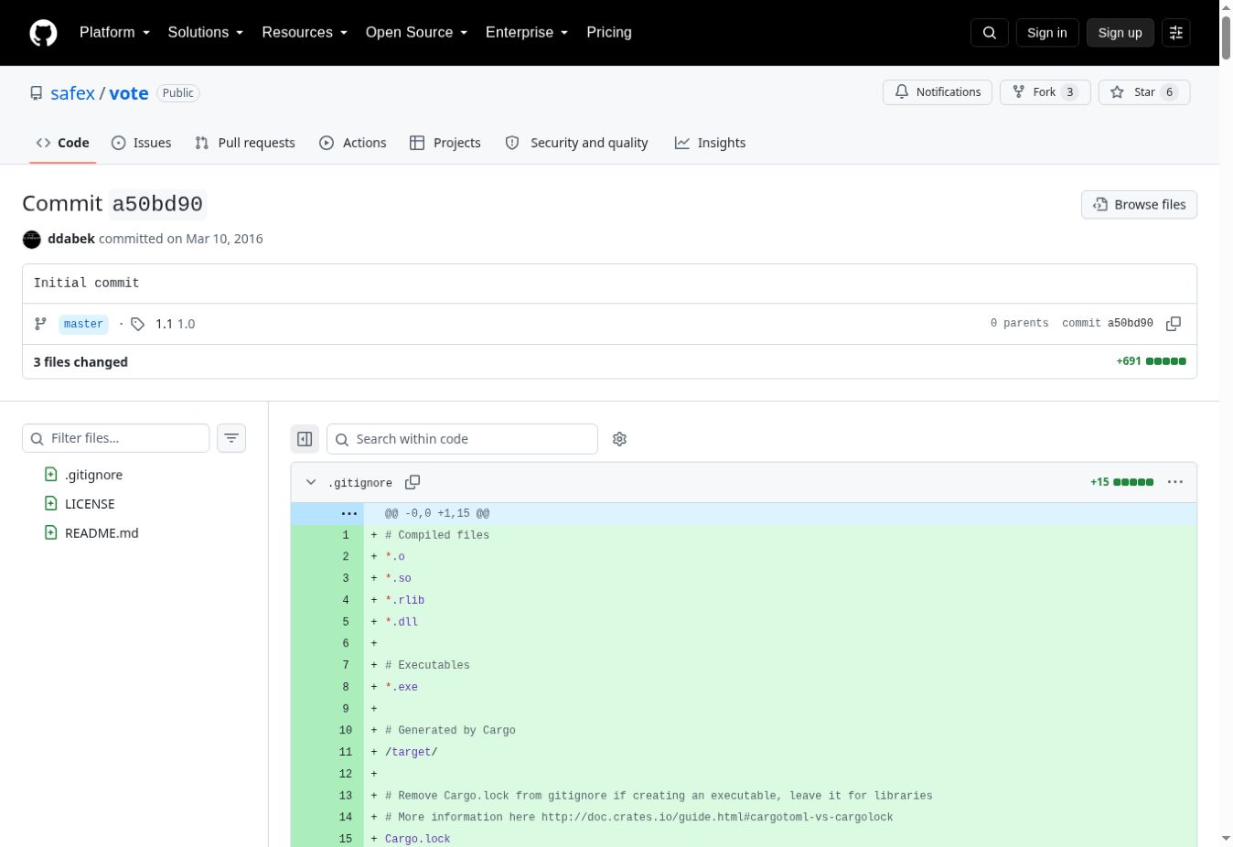Expand the Platform menu

114,32
